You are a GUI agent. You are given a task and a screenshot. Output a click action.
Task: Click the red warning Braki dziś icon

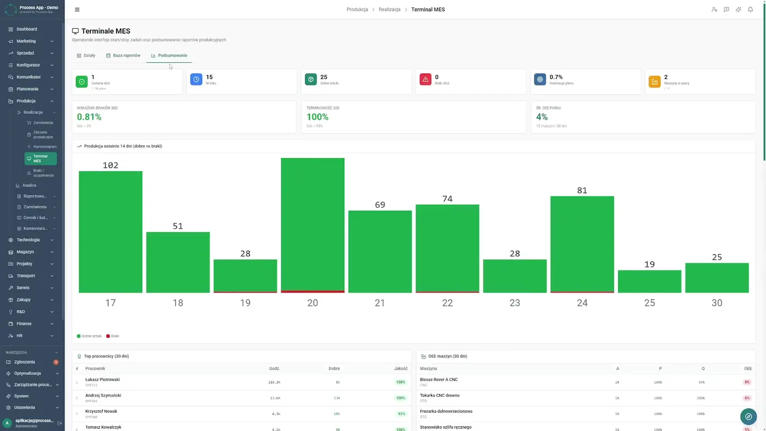[x=426, y=79]
